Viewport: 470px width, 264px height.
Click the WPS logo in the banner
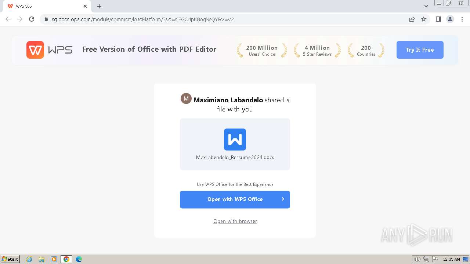coord(49,50)
